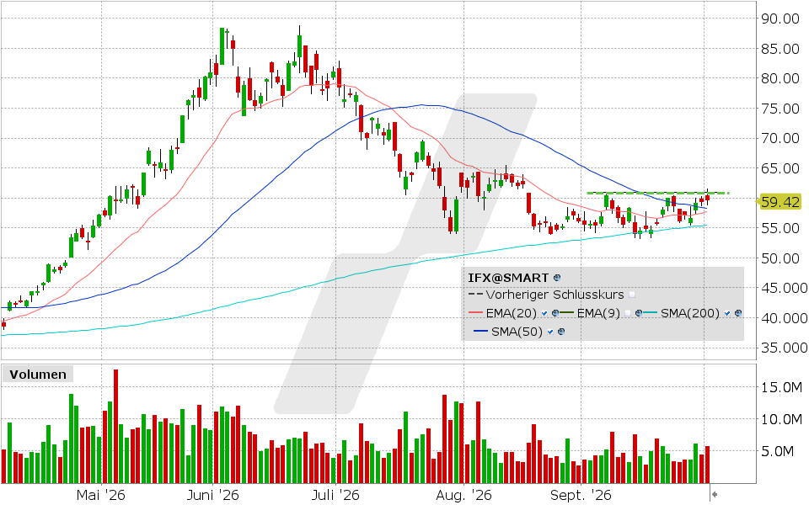809x505 pixels.
Task: Open the SMA(50) indicator settings icon
Action: tap(561, 332)
